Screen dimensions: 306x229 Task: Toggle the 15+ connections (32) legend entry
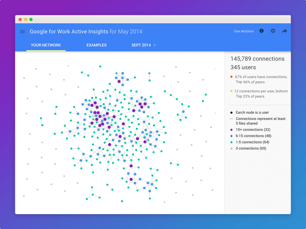252,130
